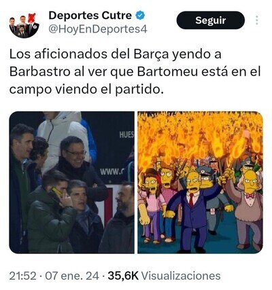This screenshot has height=290, width=272.
Task: Open the @HoyEnDeportes4 handle link
Action: coord(98,29)
